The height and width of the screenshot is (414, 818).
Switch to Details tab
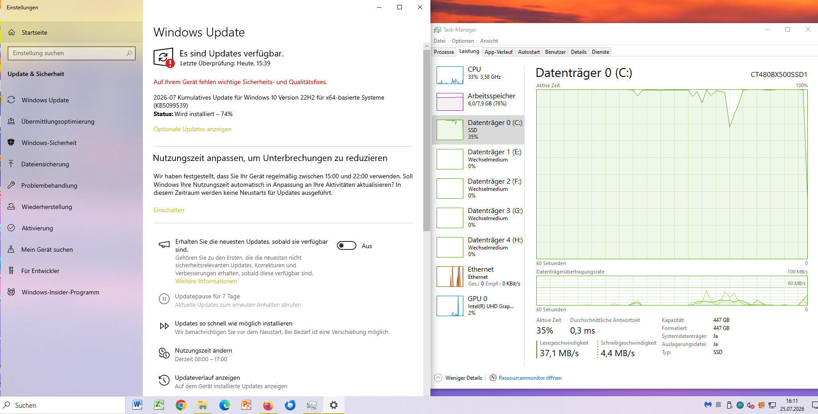[x=579, y=52]
